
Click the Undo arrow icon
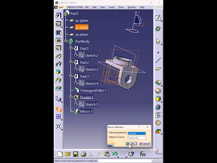click(115, 154)
